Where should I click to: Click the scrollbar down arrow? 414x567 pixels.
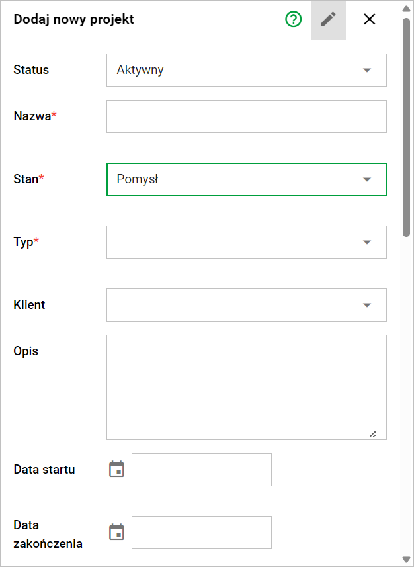coord(407,560)
